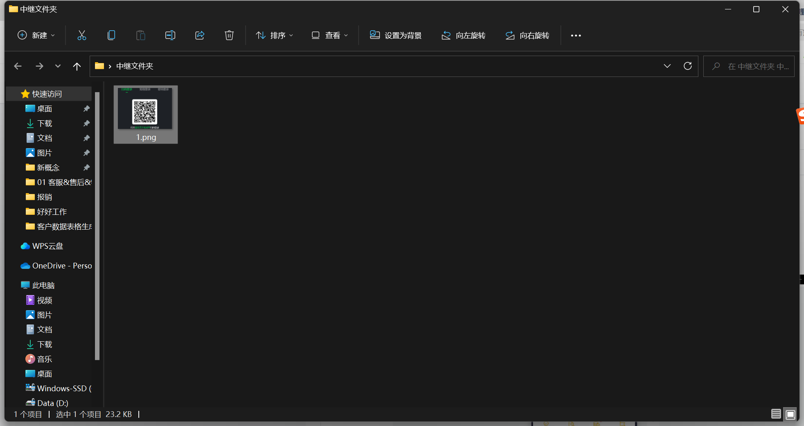Click the folder icon in title bar
The image size is (804, 426).
(14, 9)
